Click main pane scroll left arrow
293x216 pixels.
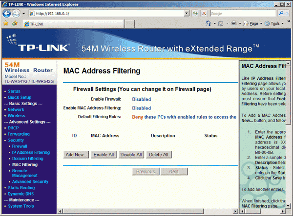[x=60, y=211]
